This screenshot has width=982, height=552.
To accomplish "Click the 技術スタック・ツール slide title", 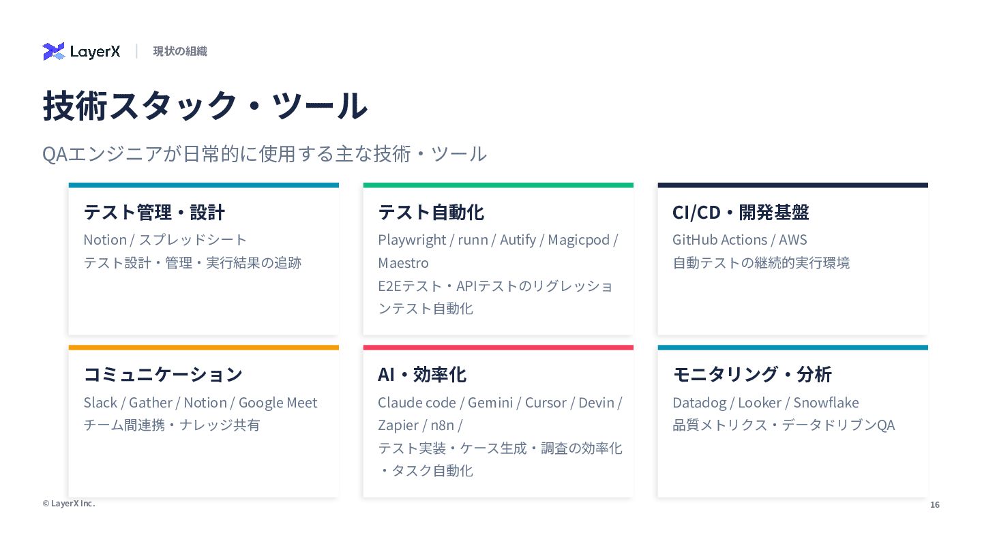I will [205, 106].
